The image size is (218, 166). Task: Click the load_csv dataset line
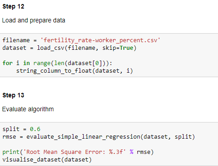tap(69, 48)
